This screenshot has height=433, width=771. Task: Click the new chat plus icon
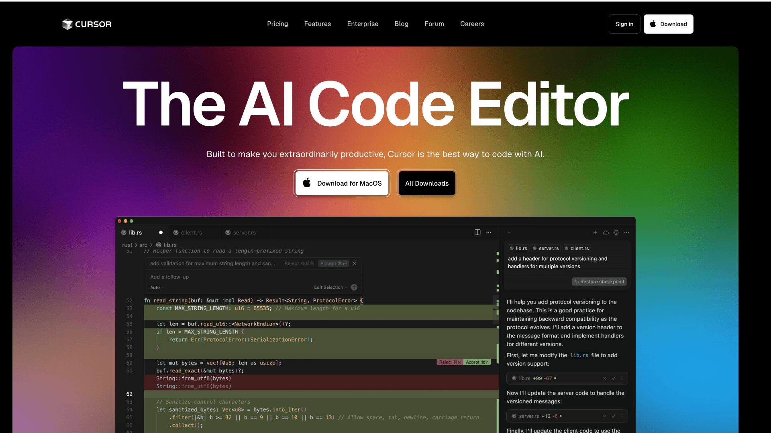point(595,233)
